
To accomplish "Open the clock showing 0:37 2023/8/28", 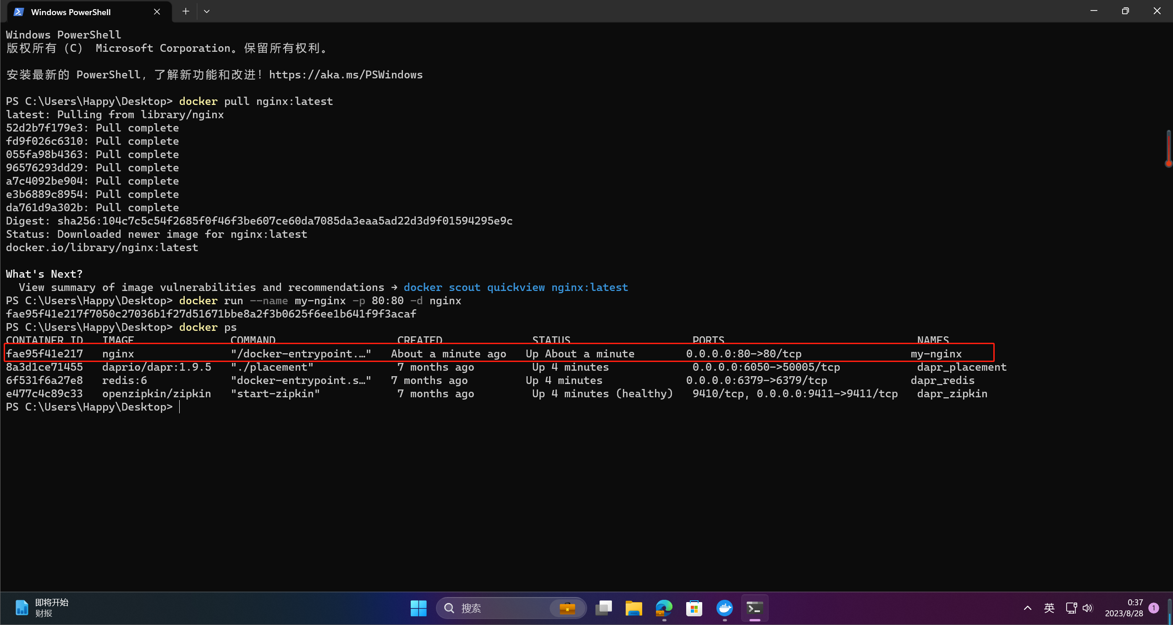I will coord(1124,608).
